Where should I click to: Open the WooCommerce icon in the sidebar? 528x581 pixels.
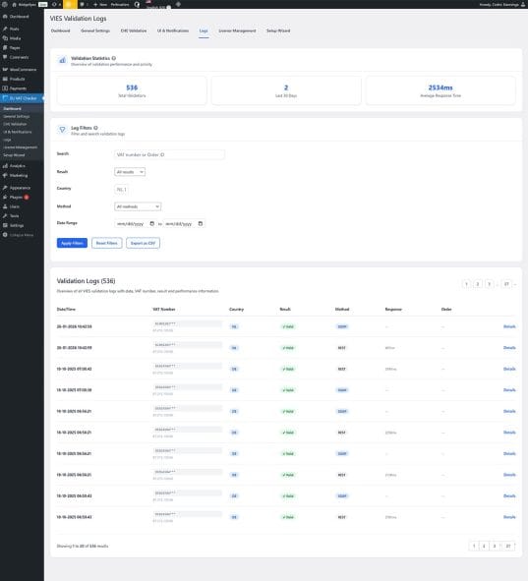click(x=5, y=69)
